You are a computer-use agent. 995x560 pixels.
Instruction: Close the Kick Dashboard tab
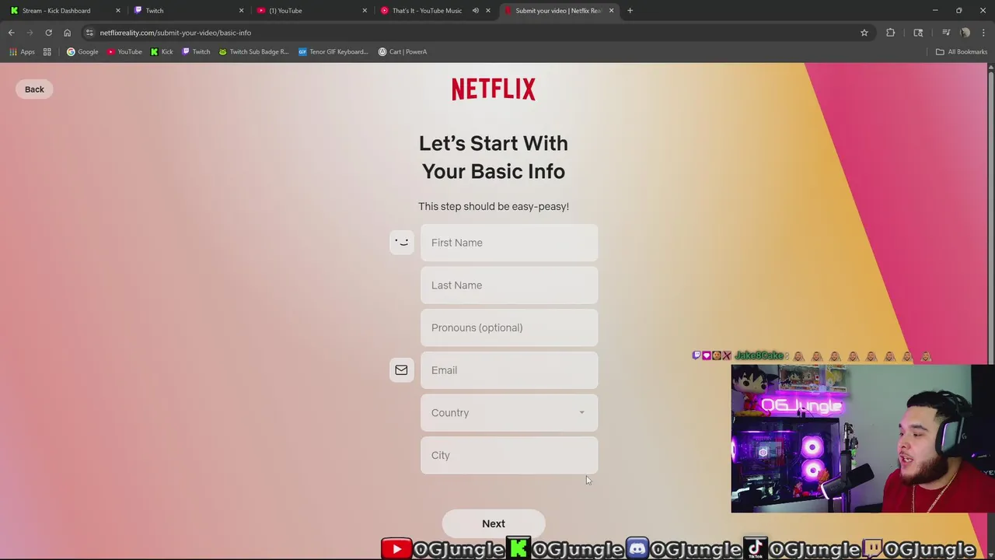click(118, 10)
